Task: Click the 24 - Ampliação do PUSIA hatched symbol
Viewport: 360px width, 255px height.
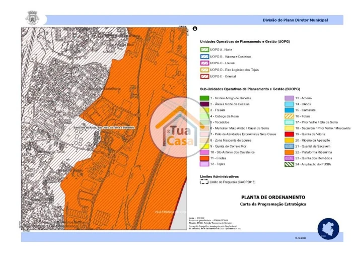Action: pos(290,164)
